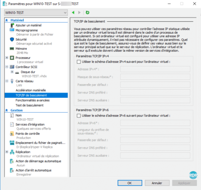Click the IPv4 Serveur DNS préféré field
The height and width of the screenshot is (190, 201).
(155, 93)
